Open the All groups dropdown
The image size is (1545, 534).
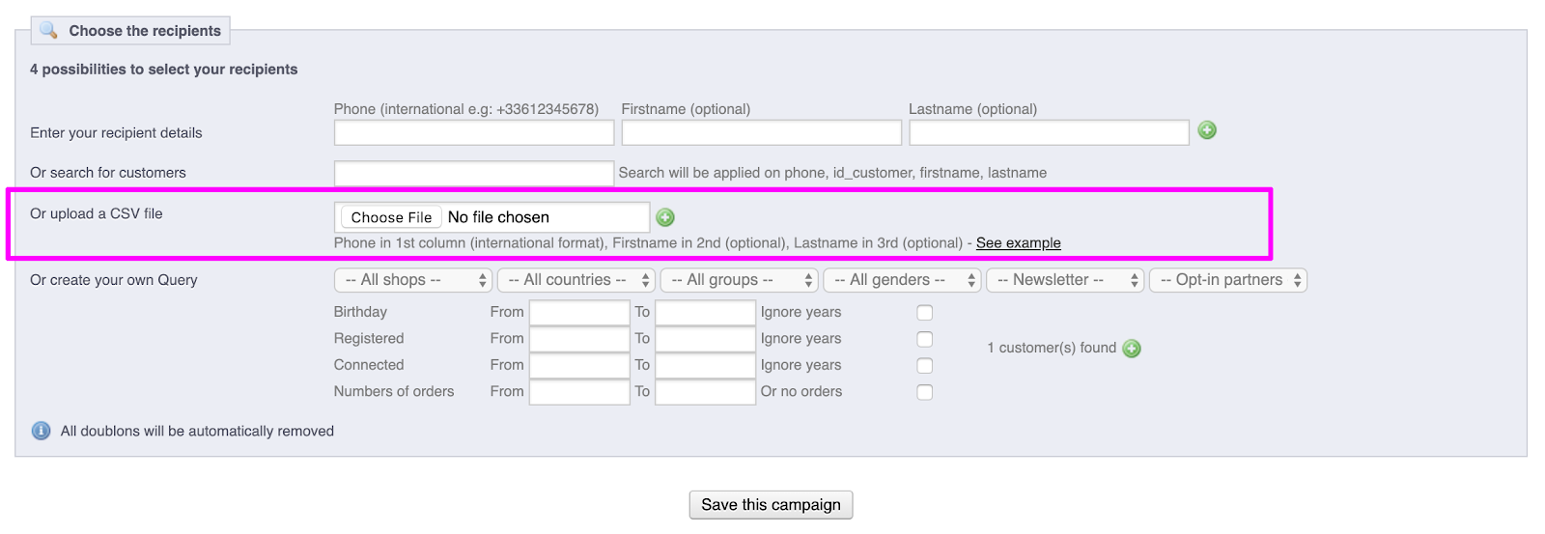coord(739,280)
